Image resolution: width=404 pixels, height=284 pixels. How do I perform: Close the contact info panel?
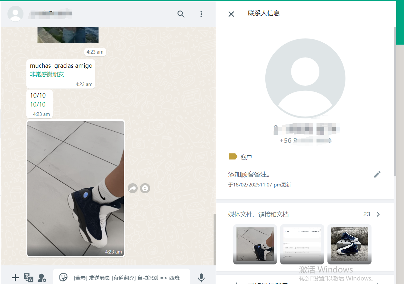click(231, 14)
